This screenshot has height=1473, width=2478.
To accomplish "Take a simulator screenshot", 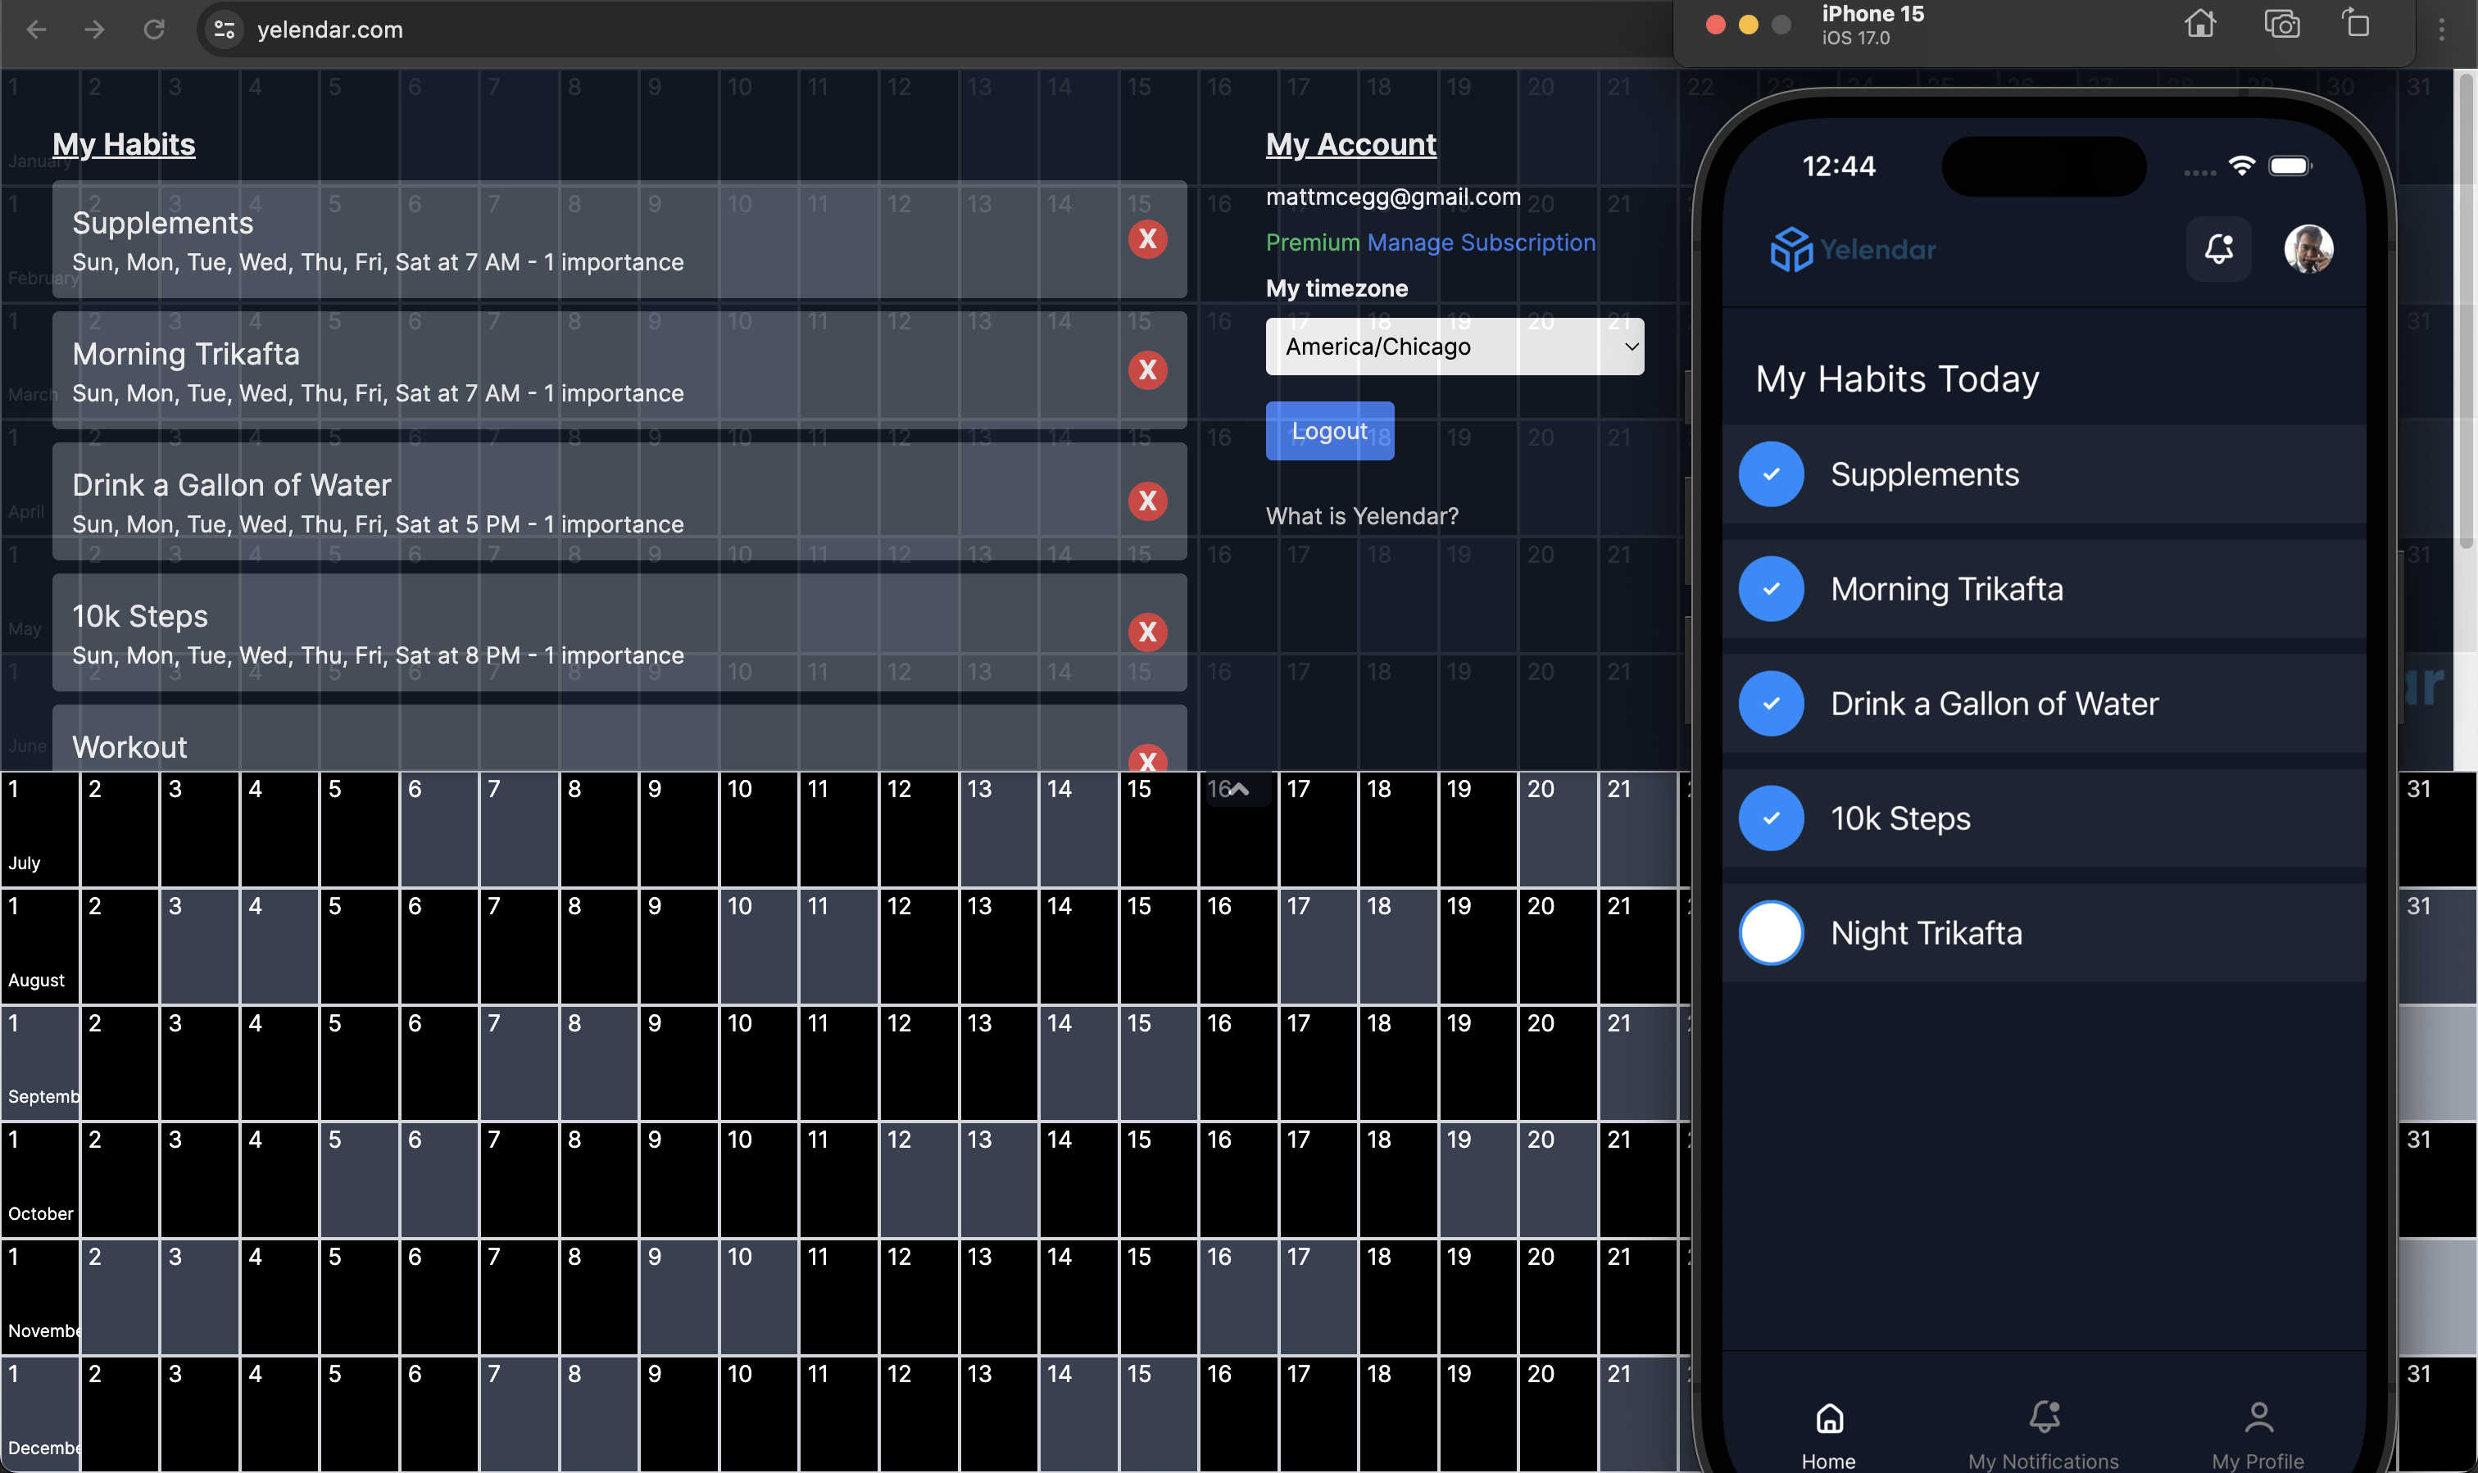I will [x=2281, y=24].
